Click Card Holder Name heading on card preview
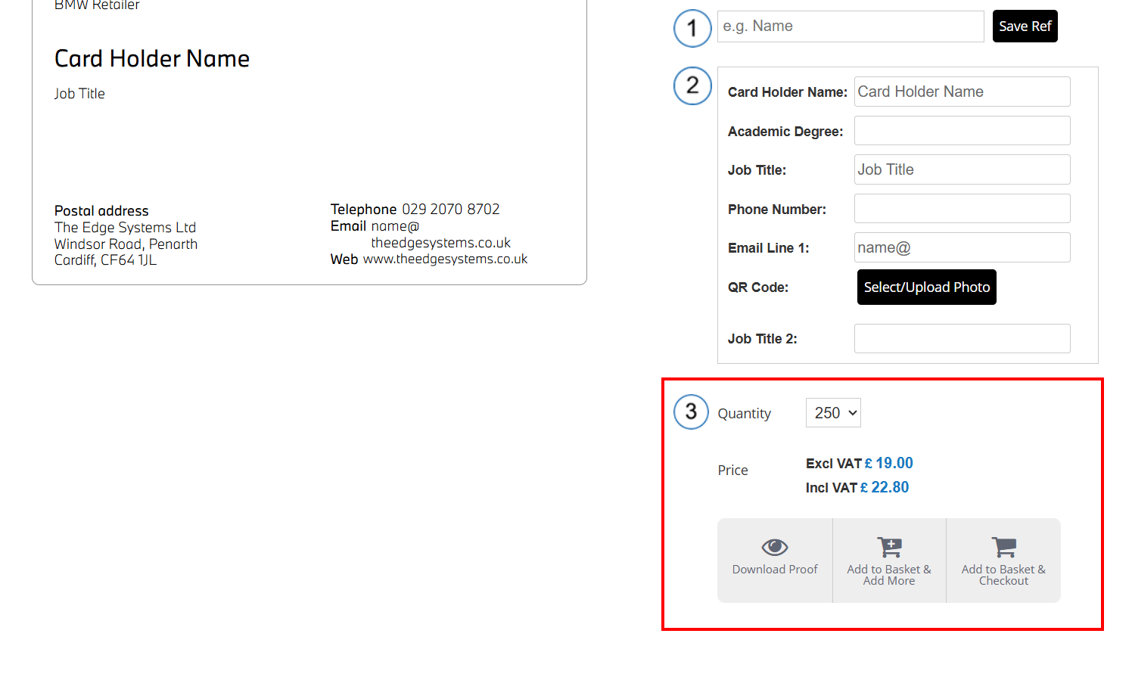Viewport: 1132px width, 674px height. tap(152, 59)
